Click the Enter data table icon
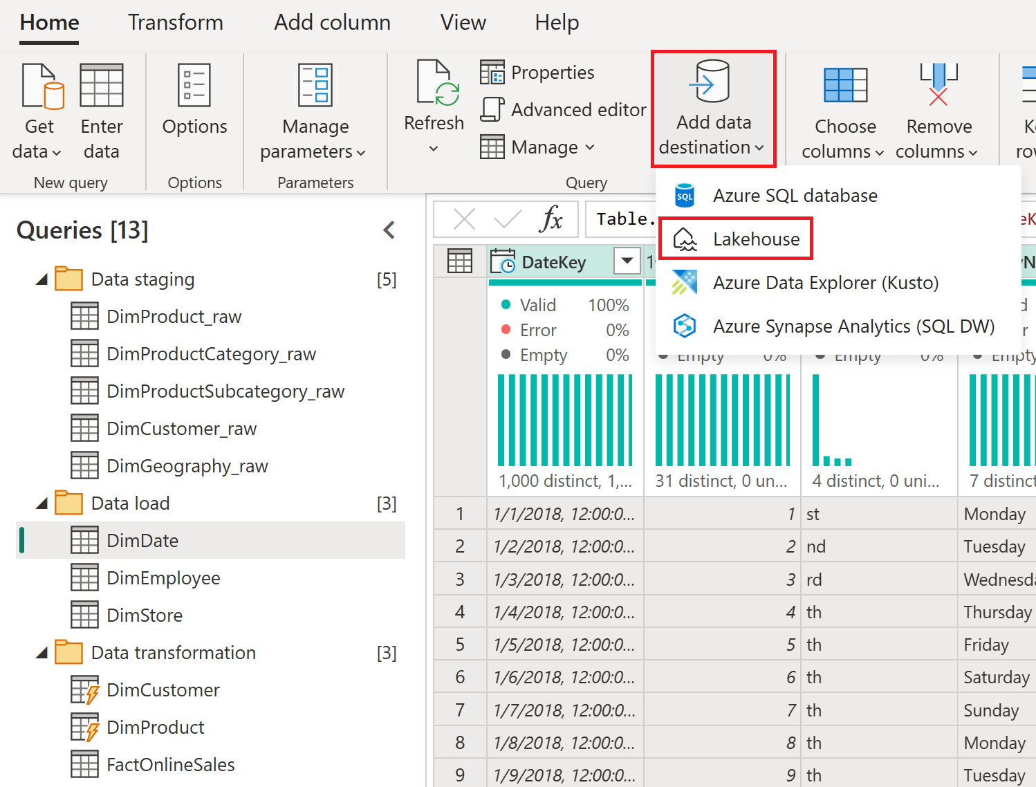 click(x=102, y=85)
